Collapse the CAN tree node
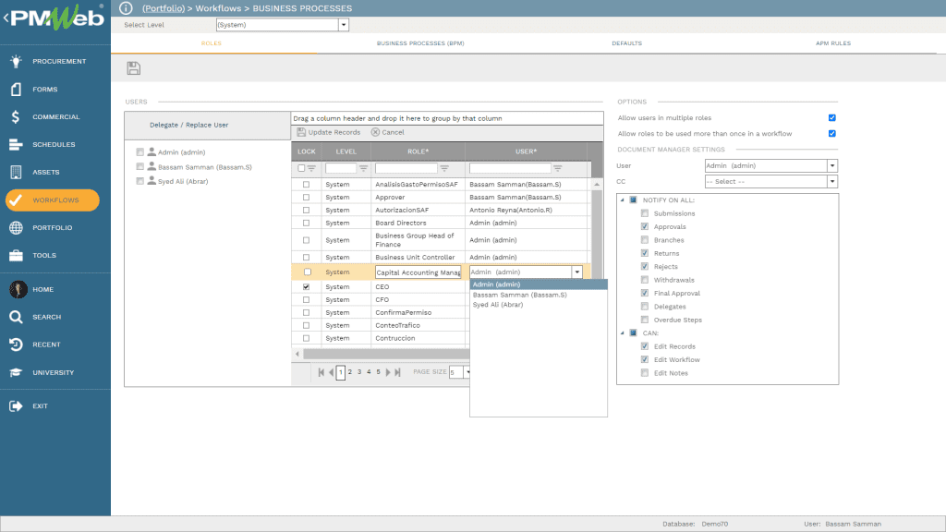The width and height of the screenshot is (946, 532). tap(623, 332)
